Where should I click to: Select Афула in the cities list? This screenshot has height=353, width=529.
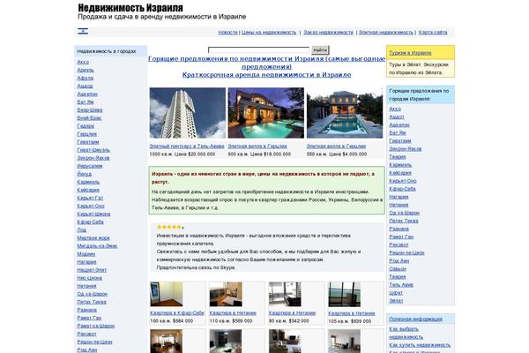point(85,78)
